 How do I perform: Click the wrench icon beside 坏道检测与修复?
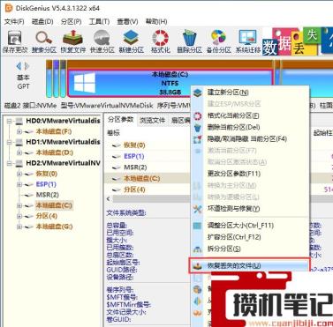click(x=197, y=209)
